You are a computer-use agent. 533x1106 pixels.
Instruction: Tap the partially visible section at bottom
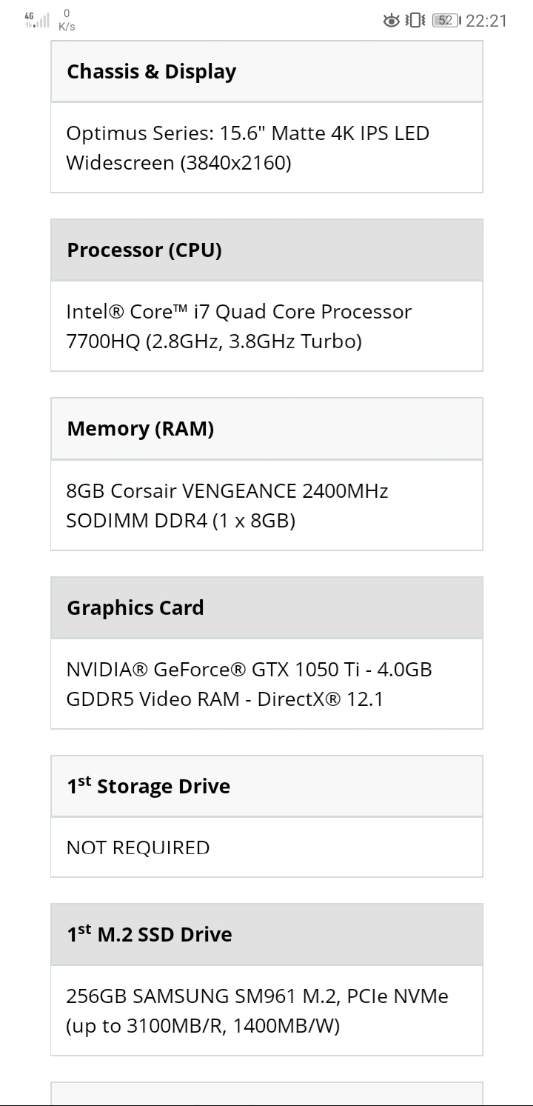(266, 1093)
